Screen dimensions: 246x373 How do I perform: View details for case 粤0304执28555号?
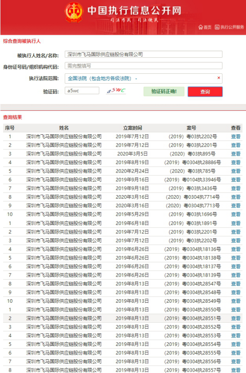[236, 353]
